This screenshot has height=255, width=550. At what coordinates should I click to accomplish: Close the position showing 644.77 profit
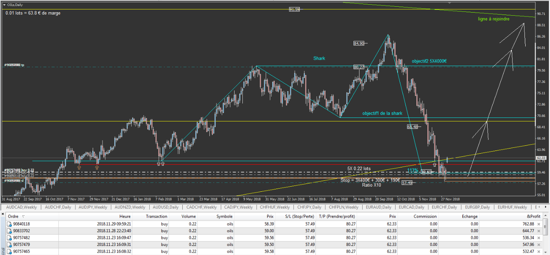[539, 231]
